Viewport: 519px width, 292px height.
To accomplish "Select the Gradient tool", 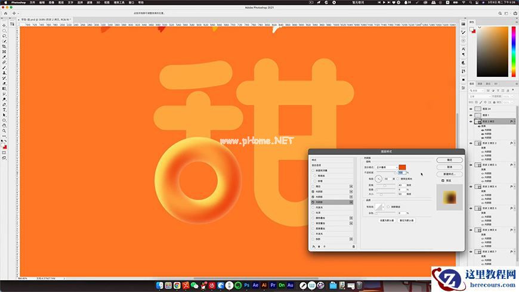I will (4, 89).
